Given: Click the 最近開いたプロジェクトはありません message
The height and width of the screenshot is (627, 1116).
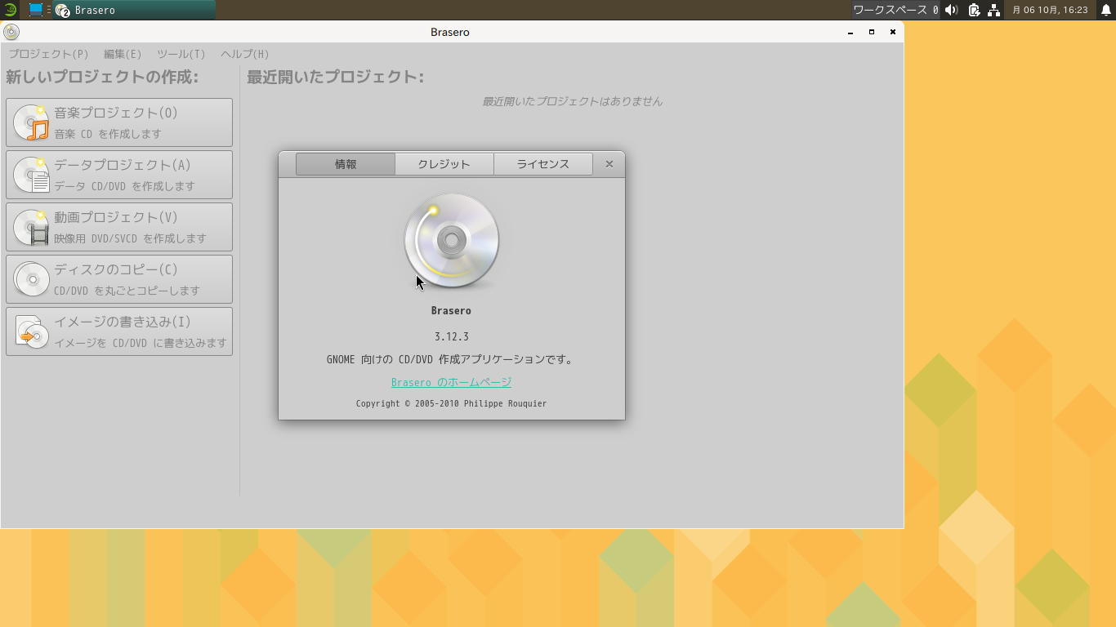Looking at the screenshot, I should click(x=573, y=101).
